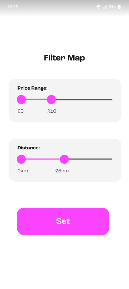Click the Filter Map heading

64,58
